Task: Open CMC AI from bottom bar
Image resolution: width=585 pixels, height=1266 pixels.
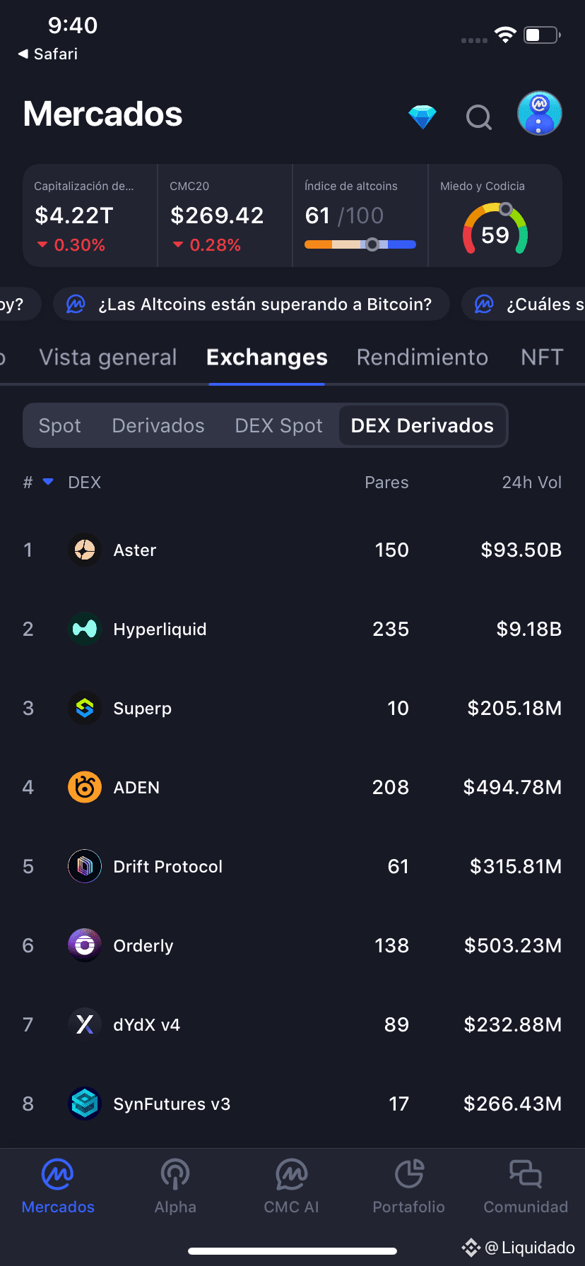Action: pos(291,1175)
